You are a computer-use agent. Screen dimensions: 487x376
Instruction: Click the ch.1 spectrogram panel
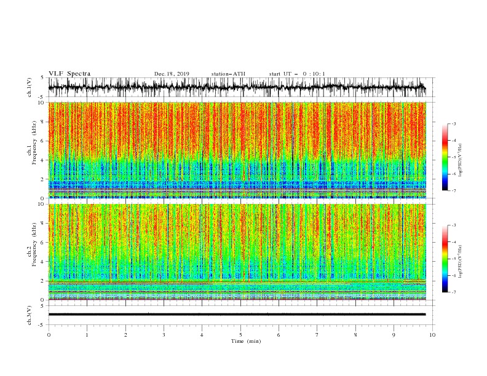(237, 150)
